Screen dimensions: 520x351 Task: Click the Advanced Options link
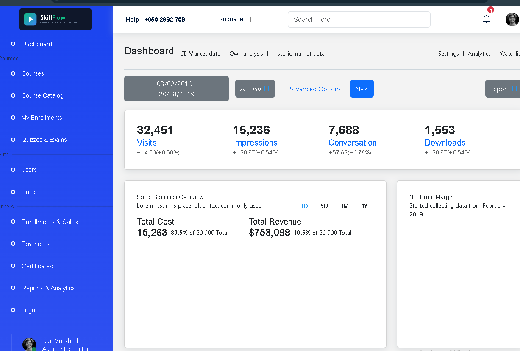(x=314, y=89)
